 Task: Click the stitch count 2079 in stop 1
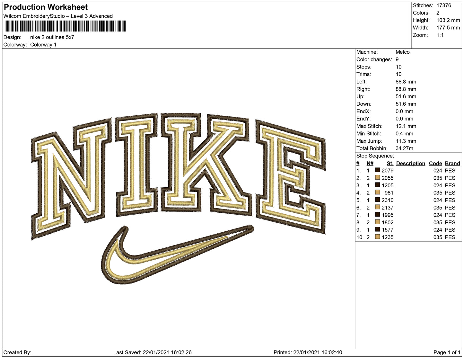click(x=388, y=171)
